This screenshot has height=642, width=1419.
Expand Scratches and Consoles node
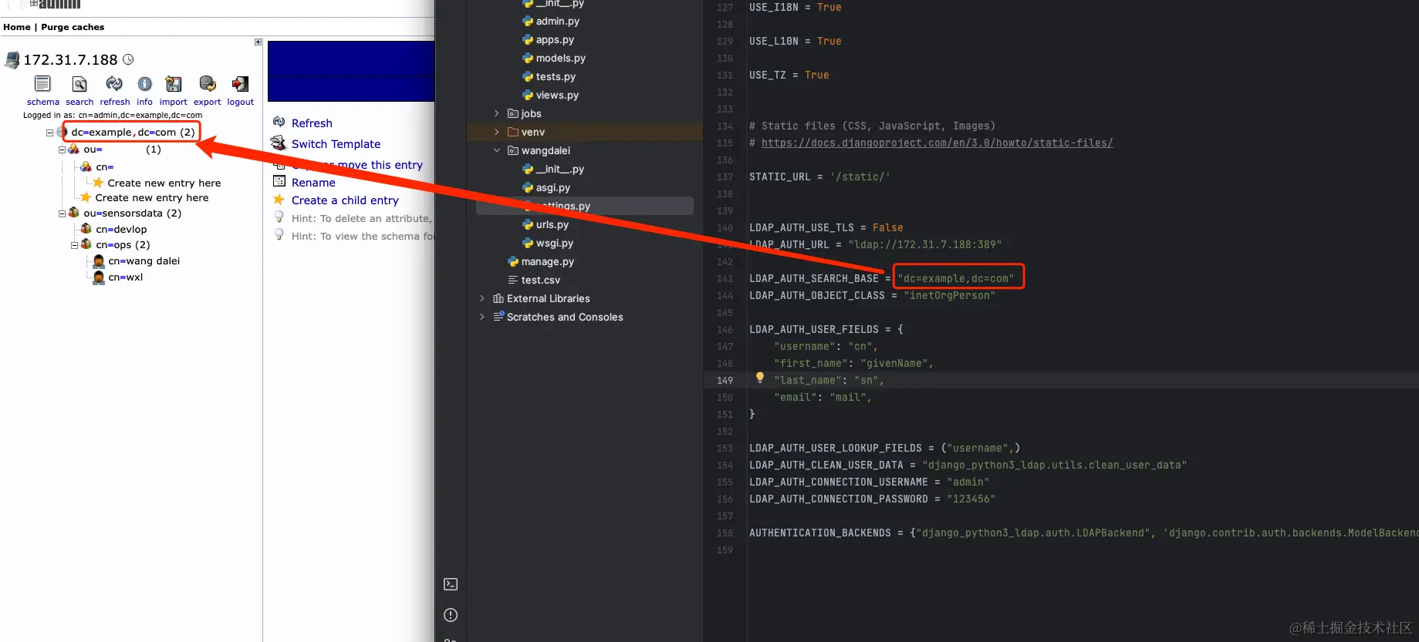(x=482, y=317)
